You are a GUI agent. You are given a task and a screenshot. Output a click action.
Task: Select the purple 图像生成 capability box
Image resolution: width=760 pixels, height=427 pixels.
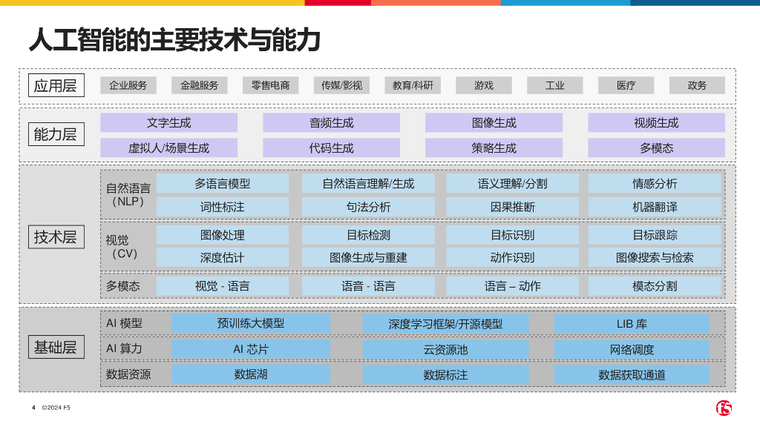(494, 123)
